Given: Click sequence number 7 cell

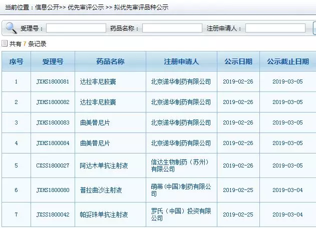Looking at the screenshot, I should (17, 214).
